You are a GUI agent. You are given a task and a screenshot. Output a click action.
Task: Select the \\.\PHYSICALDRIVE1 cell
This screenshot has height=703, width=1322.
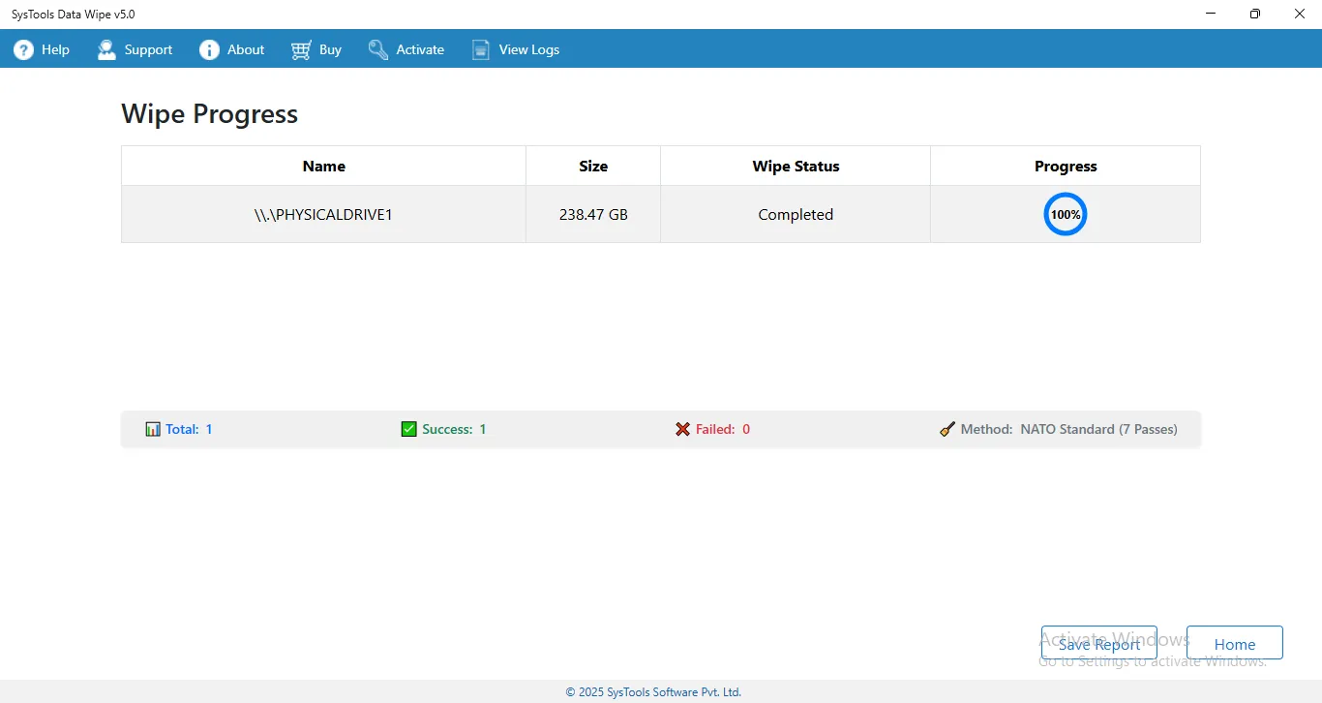point(323,214)
